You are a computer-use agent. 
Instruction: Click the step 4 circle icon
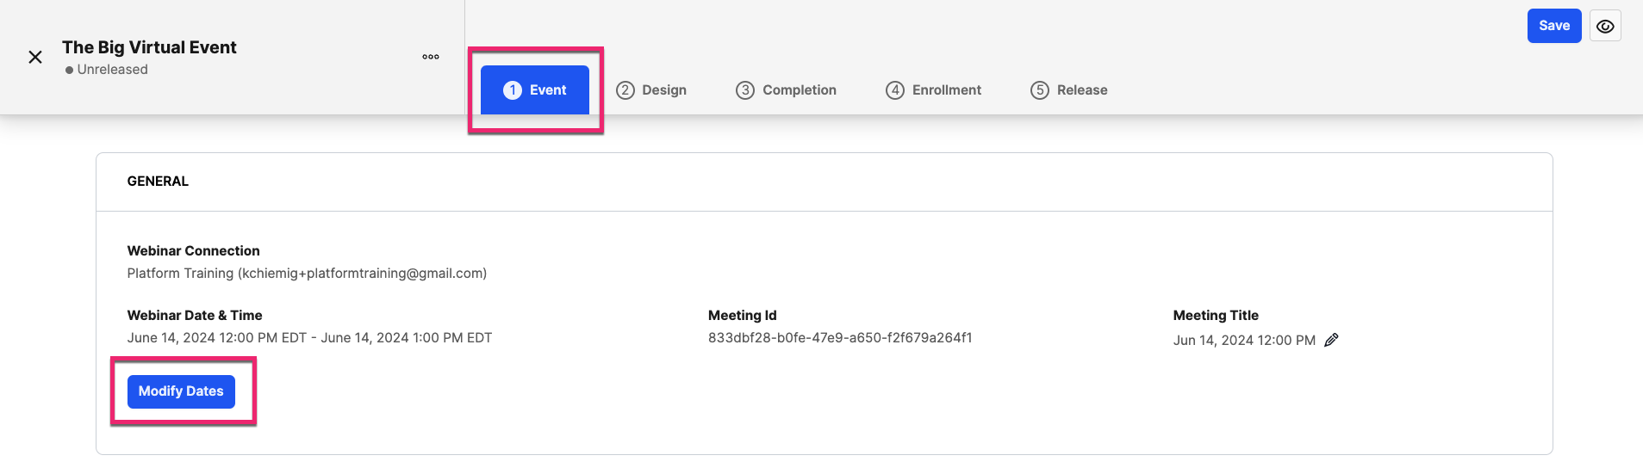(x=895, y=90)
